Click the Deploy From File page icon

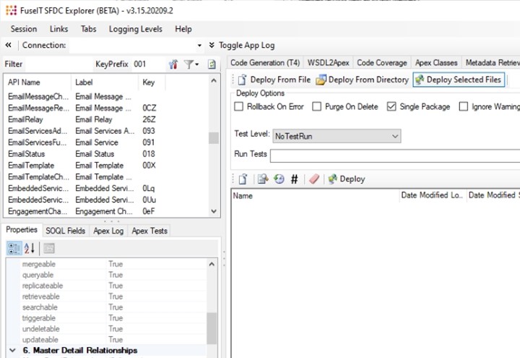click(243, 80)
